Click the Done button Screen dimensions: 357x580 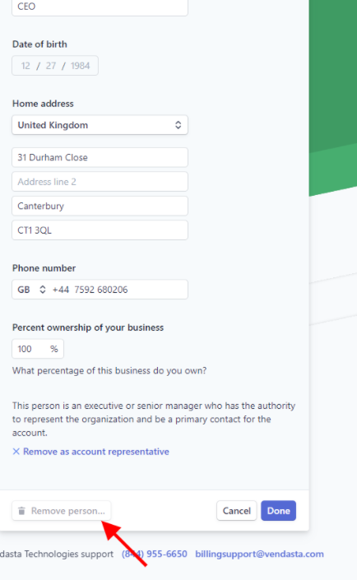278,511
